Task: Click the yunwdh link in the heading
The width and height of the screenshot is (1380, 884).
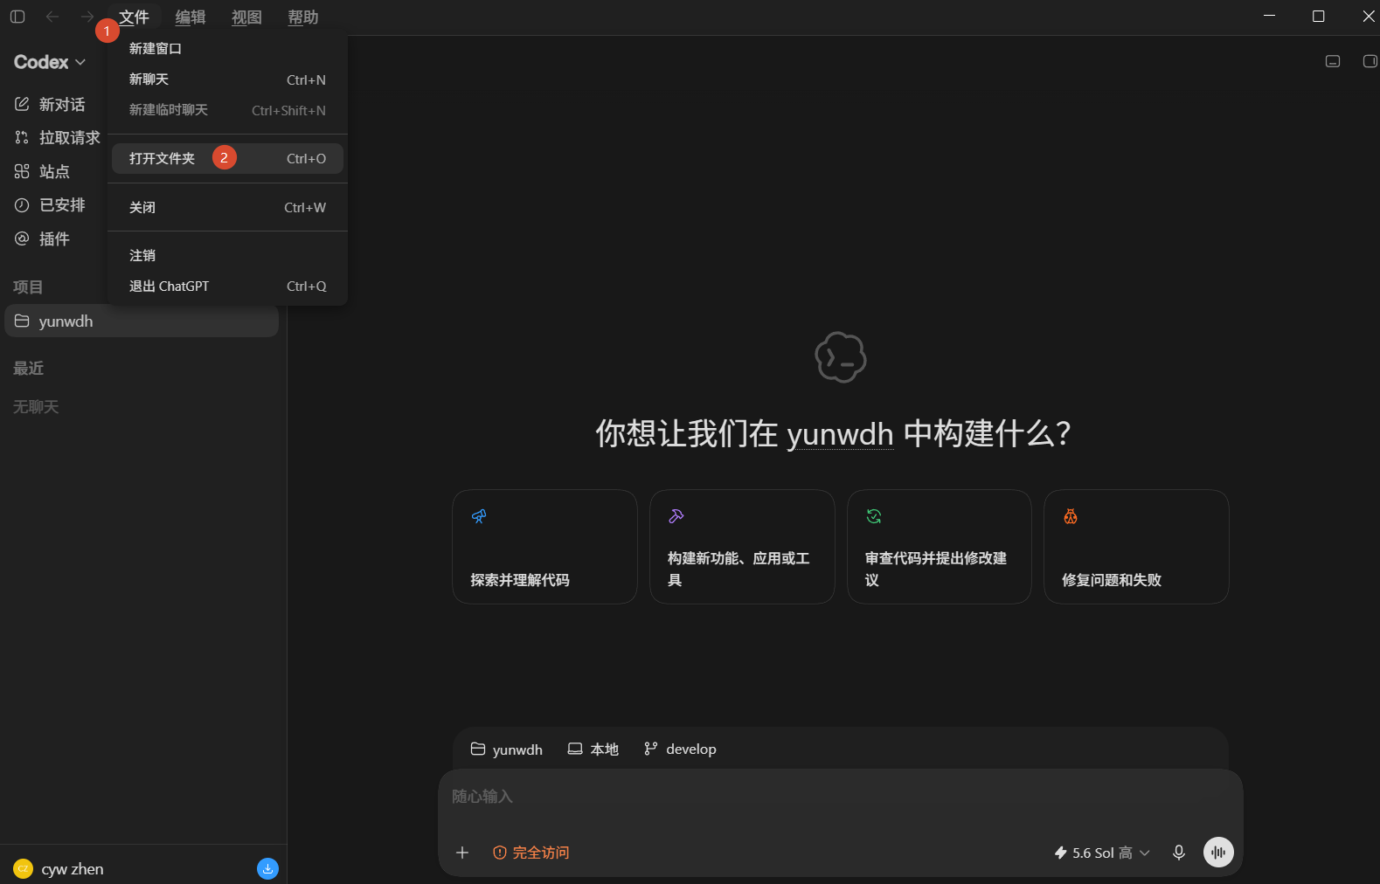Action: (x=840, y=433)
